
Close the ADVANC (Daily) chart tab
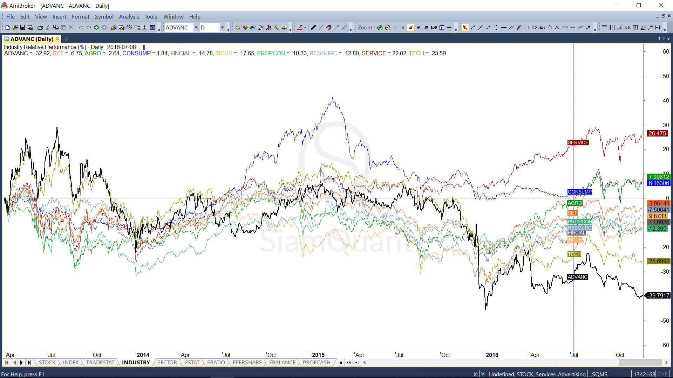(x=57, y=39)
